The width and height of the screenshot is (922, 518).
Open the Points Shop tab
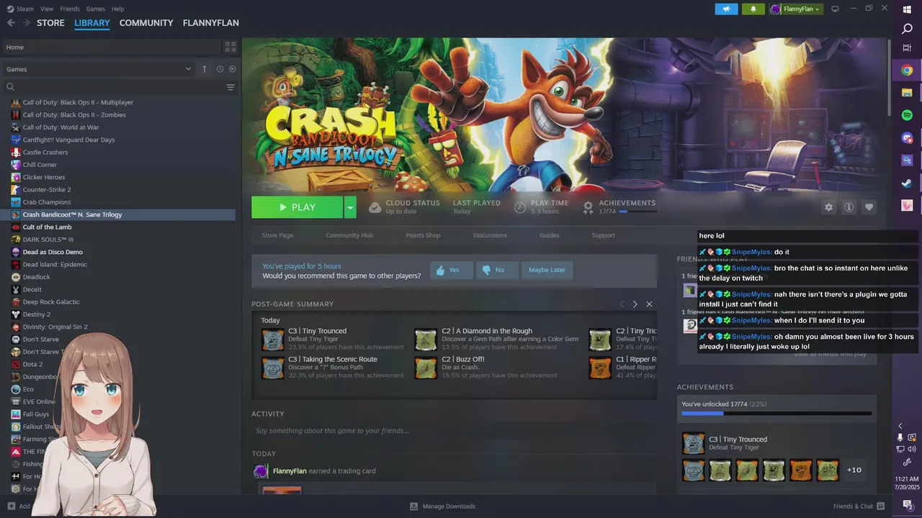point(423,235)
